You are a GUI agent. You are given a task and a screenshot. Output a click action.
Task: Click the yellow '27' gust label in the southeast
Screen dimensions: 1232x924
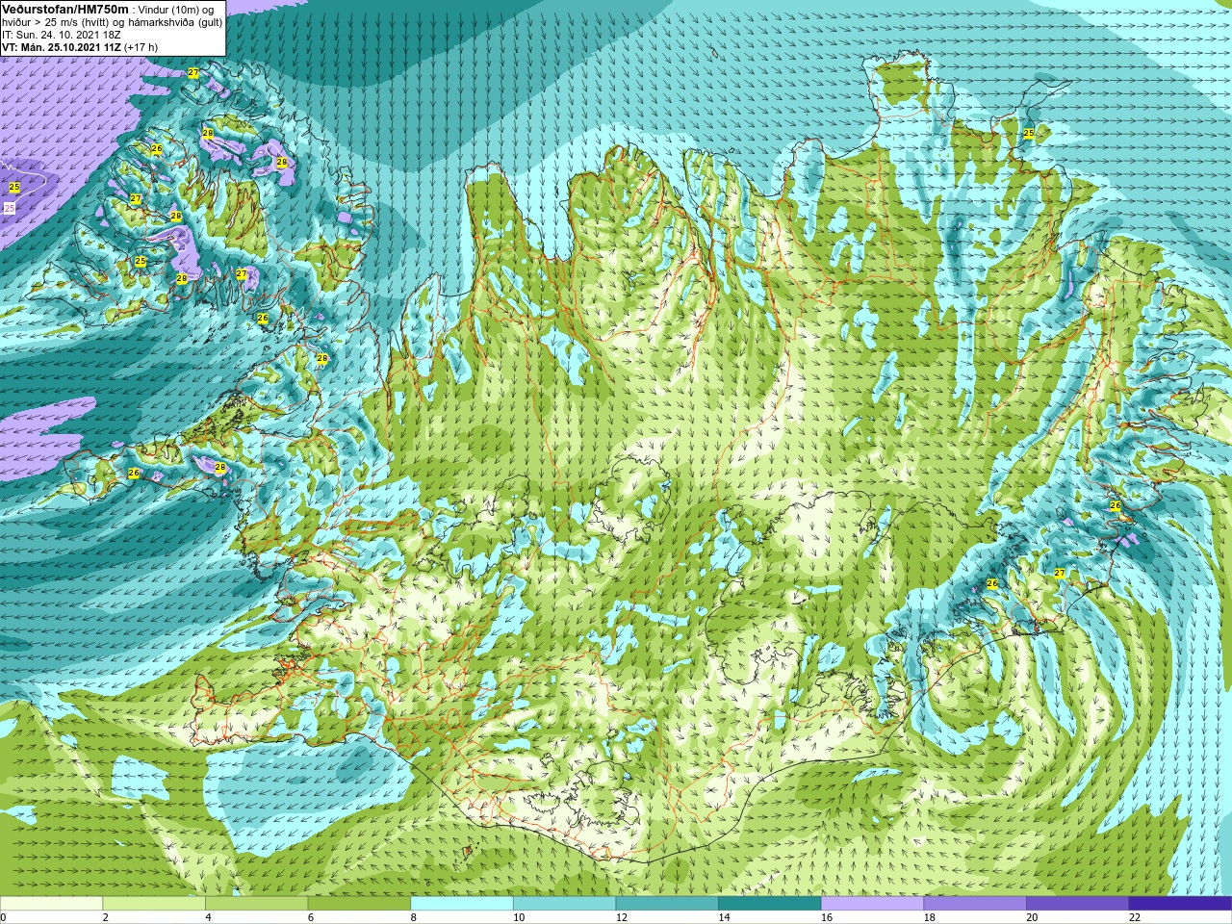point(1060,574)
